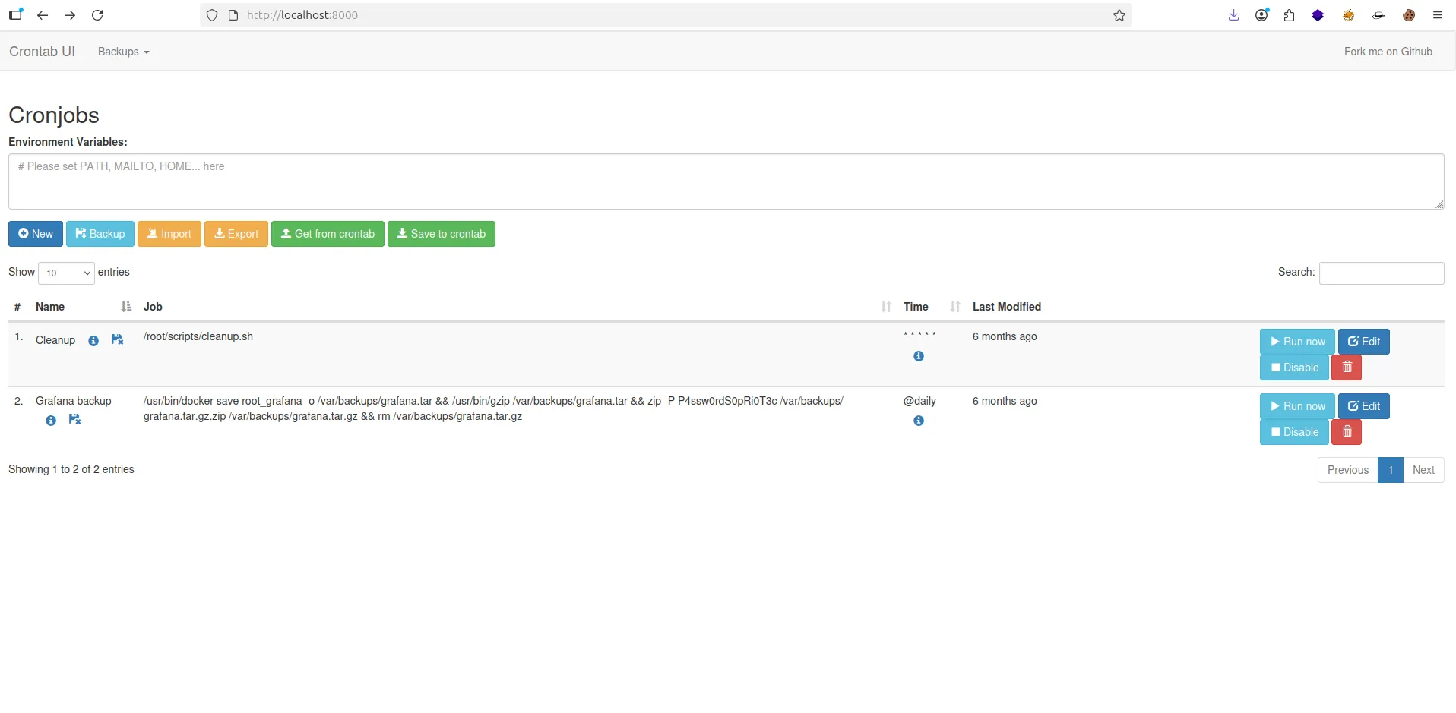Disable the Cleanup cron job
Image resolution: width=1456 pixels, height=713 pixels.
tap(1294, 368)
